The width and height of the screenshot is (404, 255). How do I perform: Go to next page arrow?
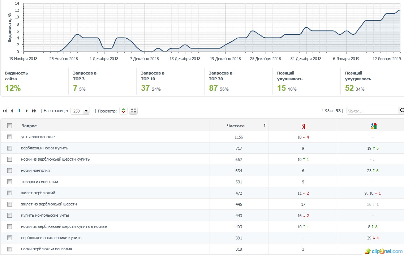26,111
